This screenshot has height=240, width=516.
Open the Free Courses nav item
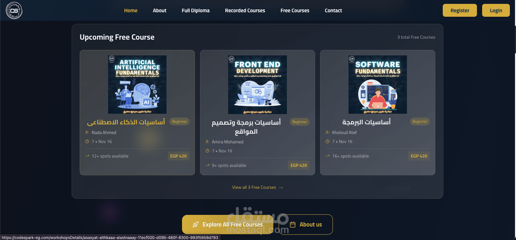coord(295,10)
